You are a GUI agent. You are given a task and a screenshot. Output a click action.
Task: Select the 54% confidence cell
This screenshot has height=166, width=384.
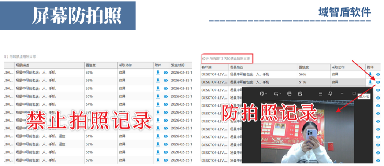point(101,104)
